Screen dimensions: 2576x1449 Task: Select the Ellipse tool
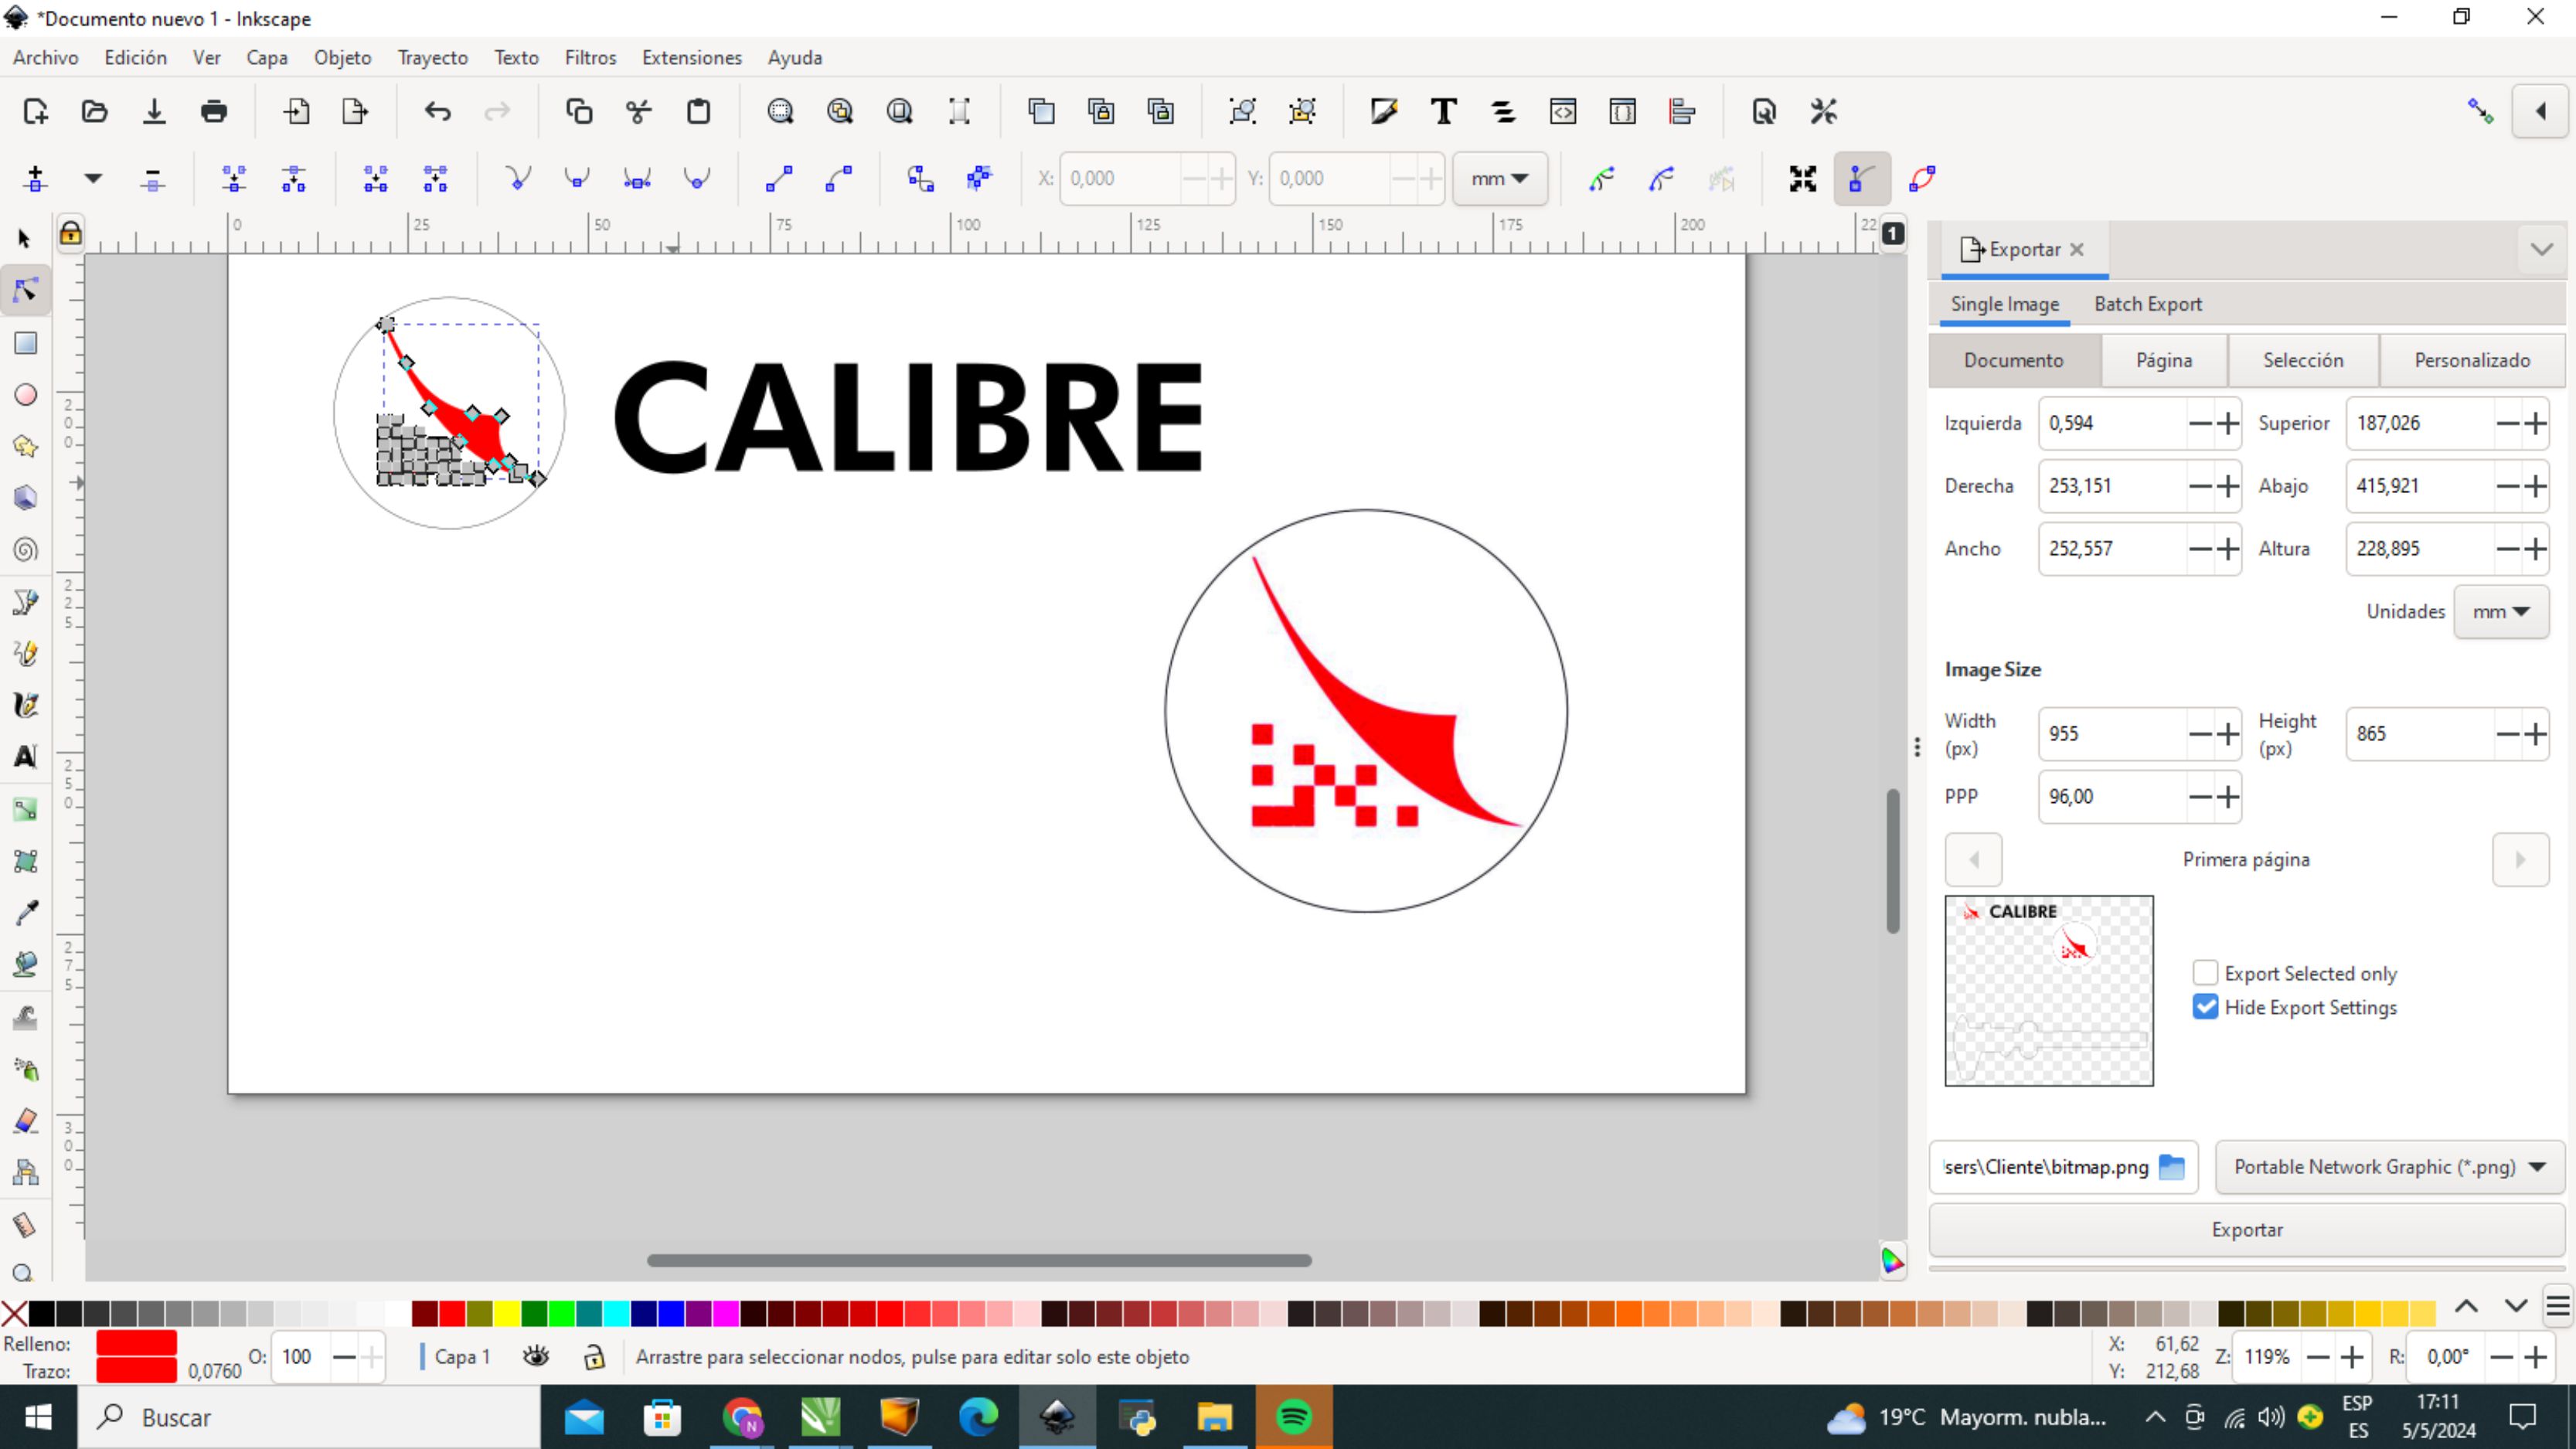pos(25,395)
